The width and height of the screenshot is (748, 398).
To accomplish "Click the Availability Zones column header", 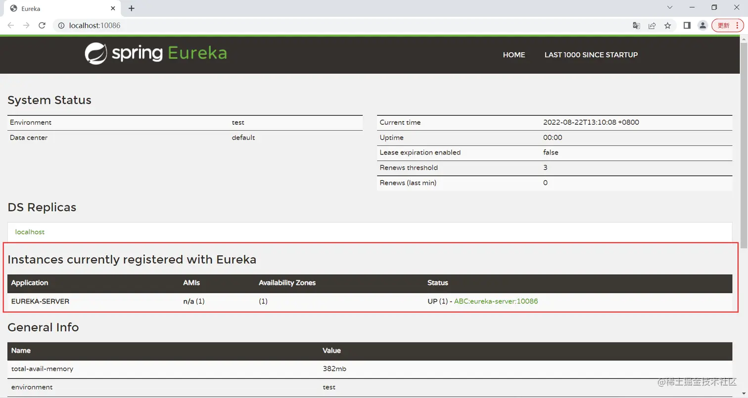I will pyautogui.click(x=287, y=283).
